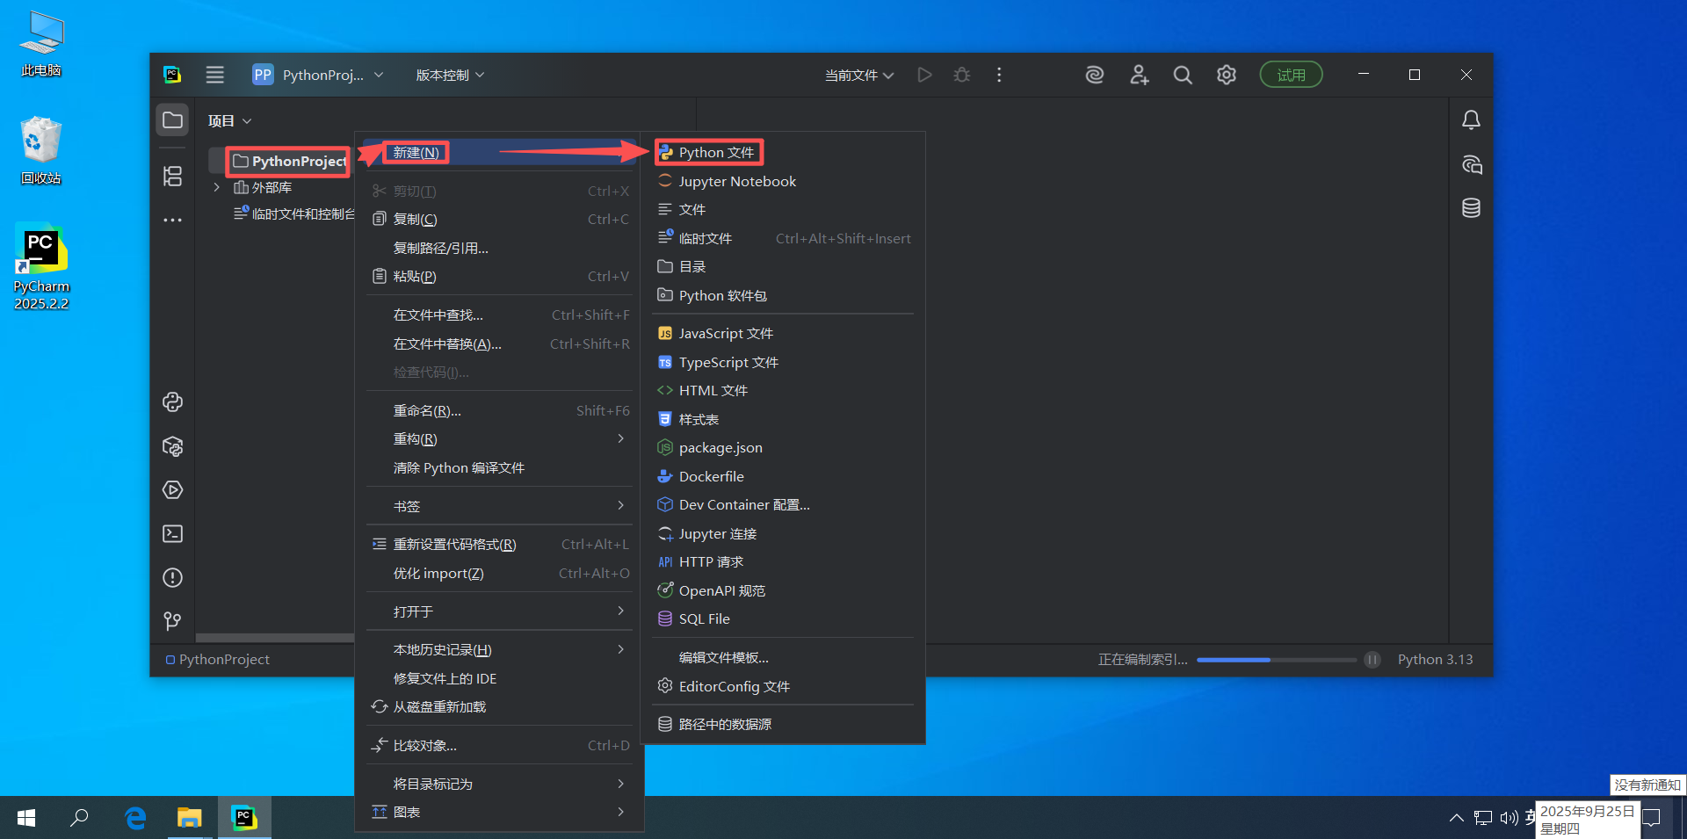Click the 试用 trial button
The height and width of the screenshot is (839, 1687).
(x=1291, y=75)
